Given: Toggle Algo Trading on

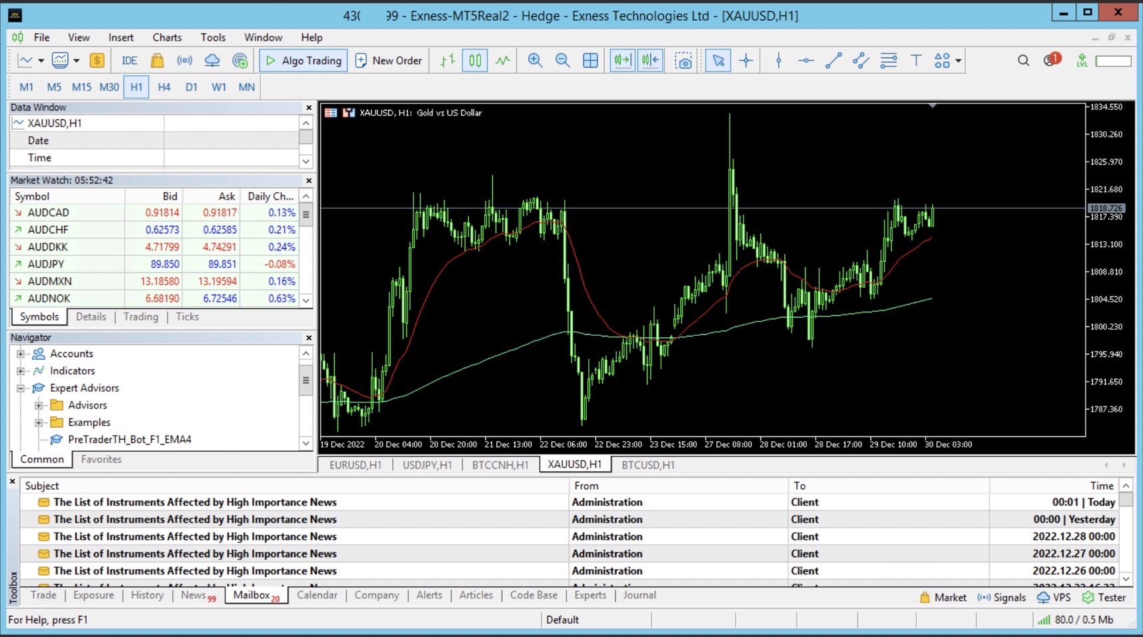Looking at the screenshot, I should point(303,61).
